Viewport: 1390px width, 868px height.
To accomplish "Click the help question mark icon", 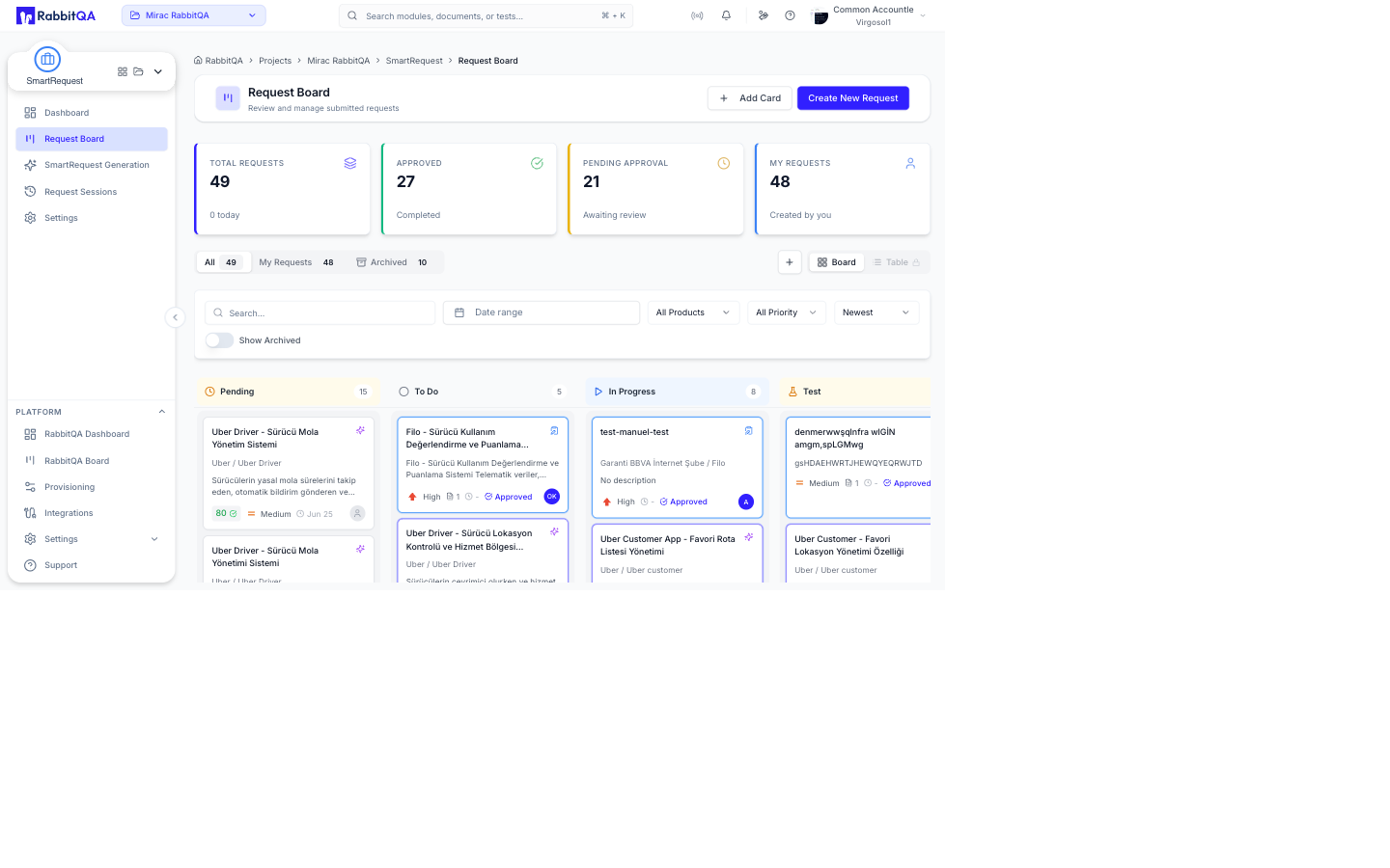I will click(790, 15).
